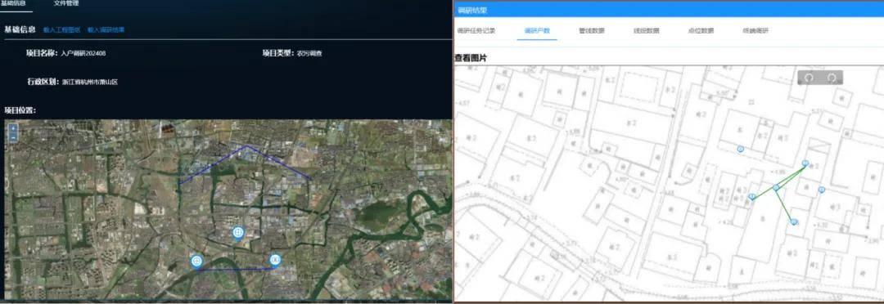Select the topmost pin on satellite map
The width and height of the screenshot is (884, 304).
point(238,233)
